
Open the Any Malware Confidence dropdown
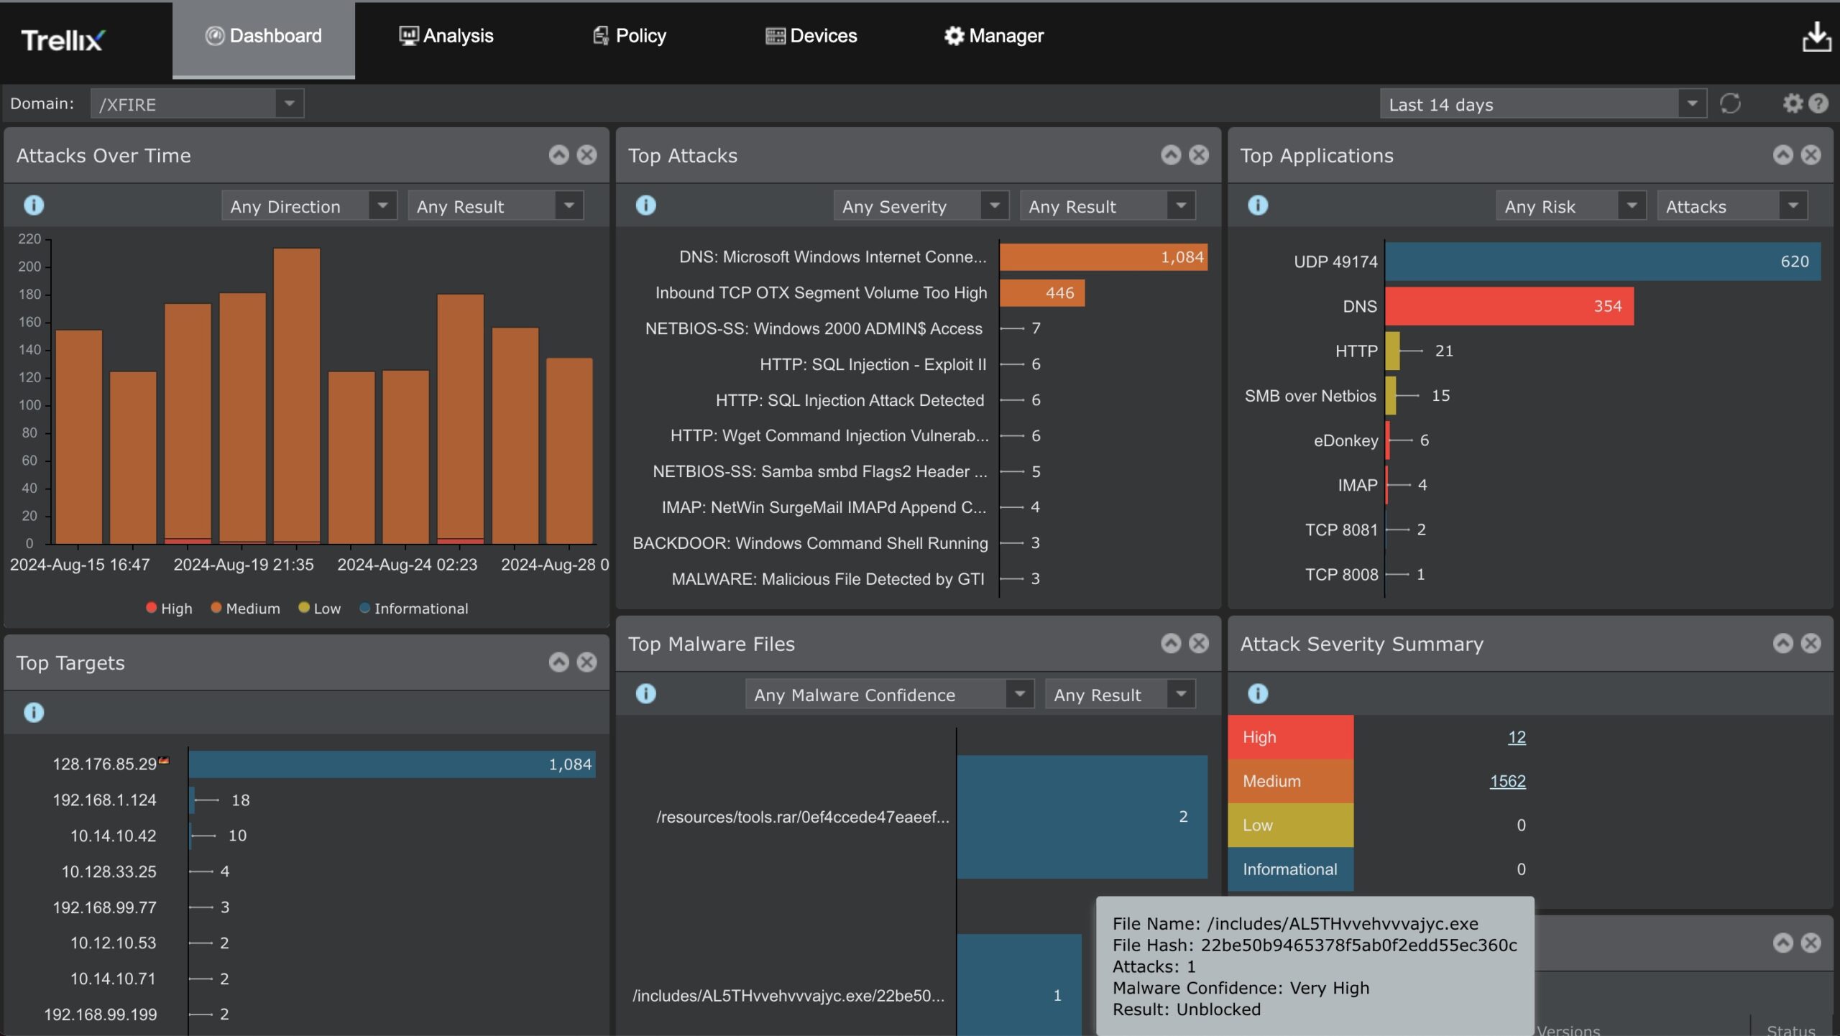click(x=888, y=694)
